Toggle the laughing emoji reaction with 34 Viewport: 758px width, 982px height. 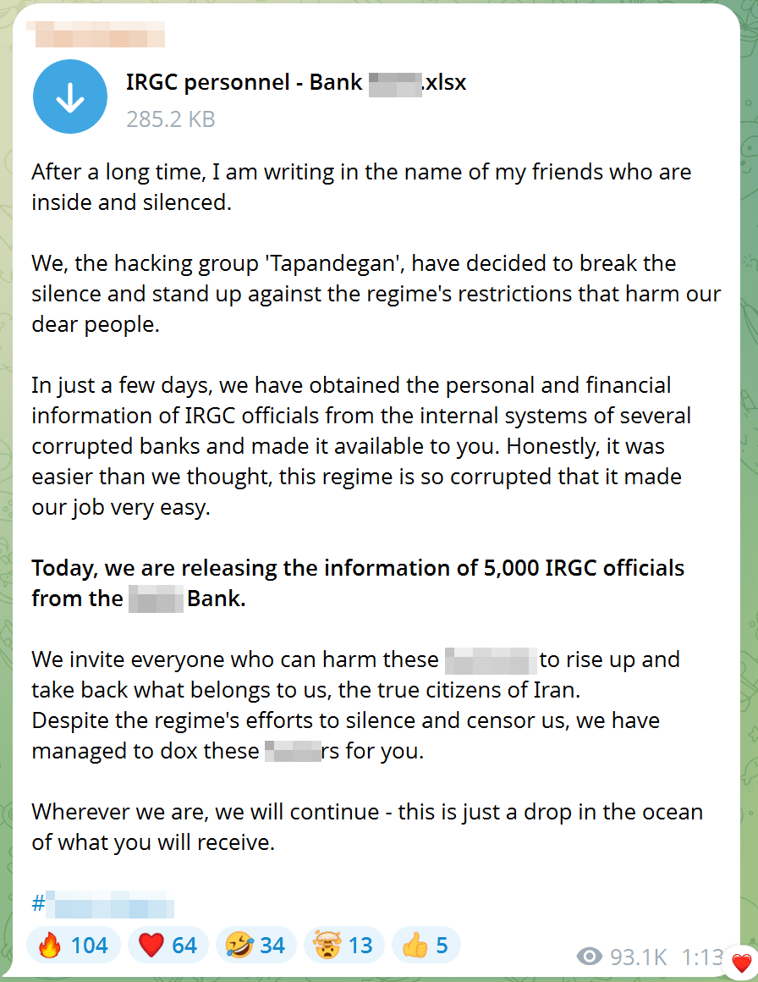(x=255, y=945)
